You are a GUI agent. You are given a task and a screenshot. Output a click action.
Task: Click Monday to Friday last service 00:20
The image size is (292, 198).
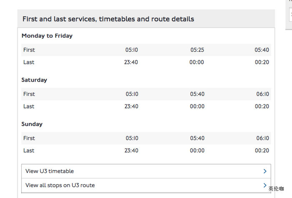pyautogui.click(x=262, y=63)
